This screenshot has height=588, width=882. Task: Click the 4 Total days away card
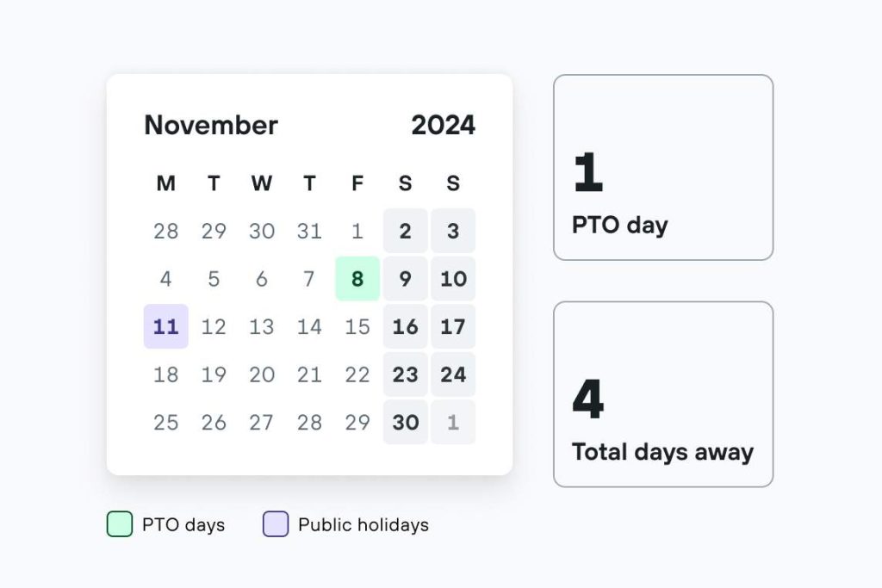pyautogui.click(x=663, y=393)
